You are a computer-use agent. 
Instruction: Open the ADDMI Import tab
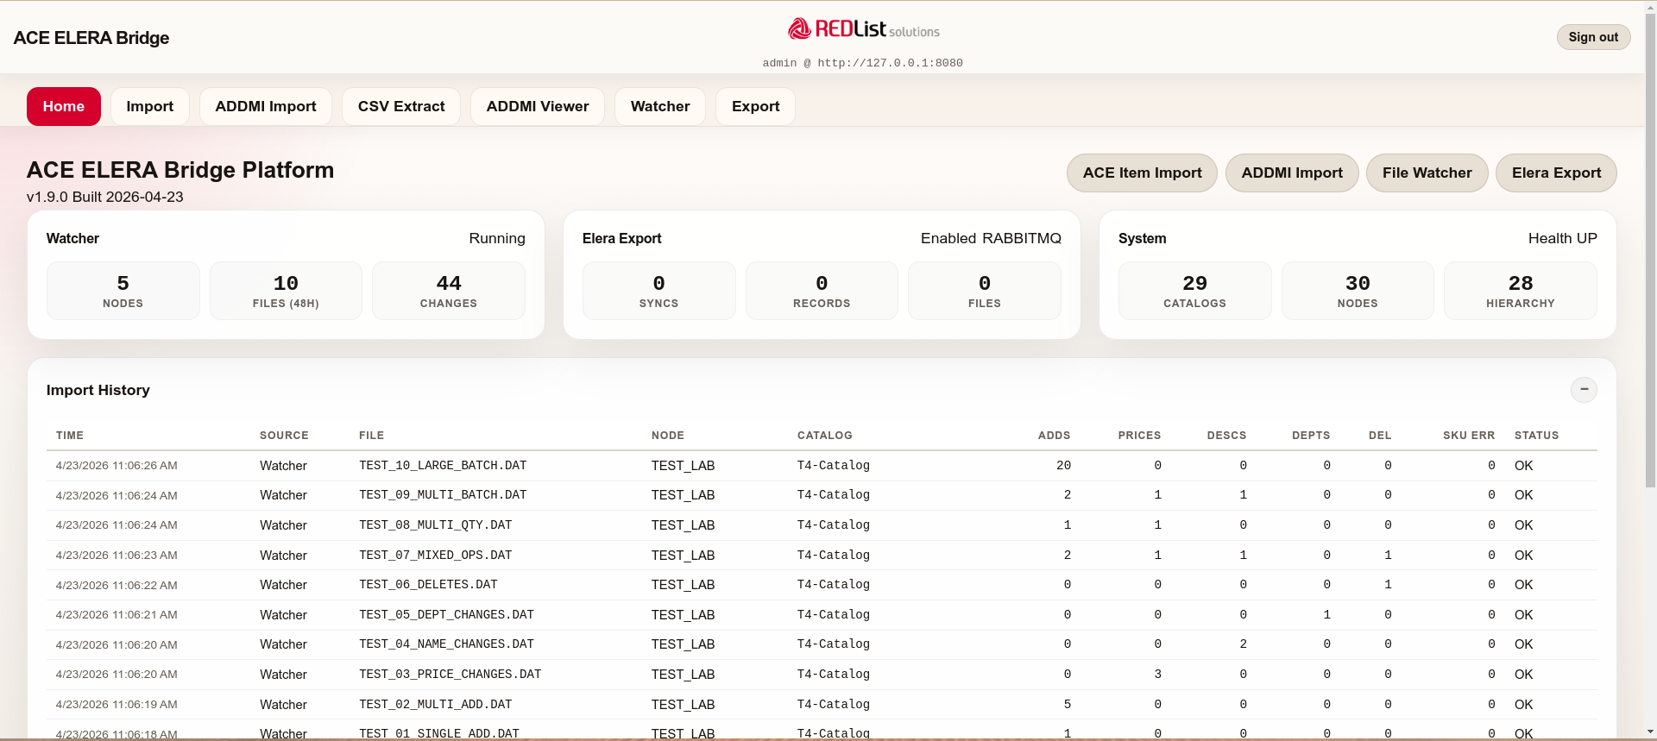[x=266, y=106]
